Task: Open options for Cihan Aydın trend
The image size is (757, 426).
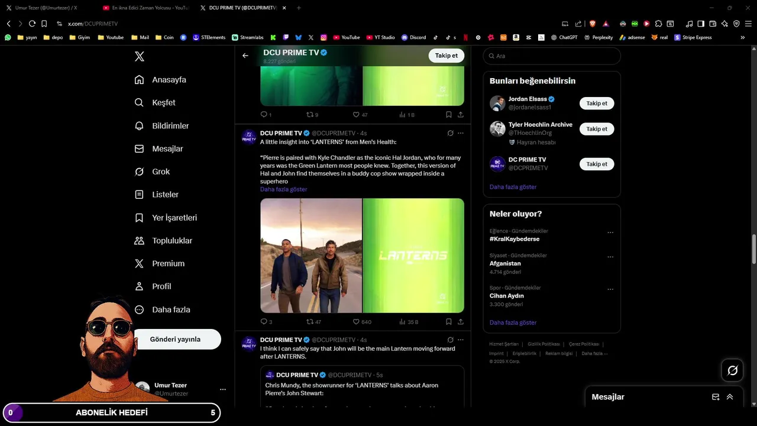Action: 610,290
